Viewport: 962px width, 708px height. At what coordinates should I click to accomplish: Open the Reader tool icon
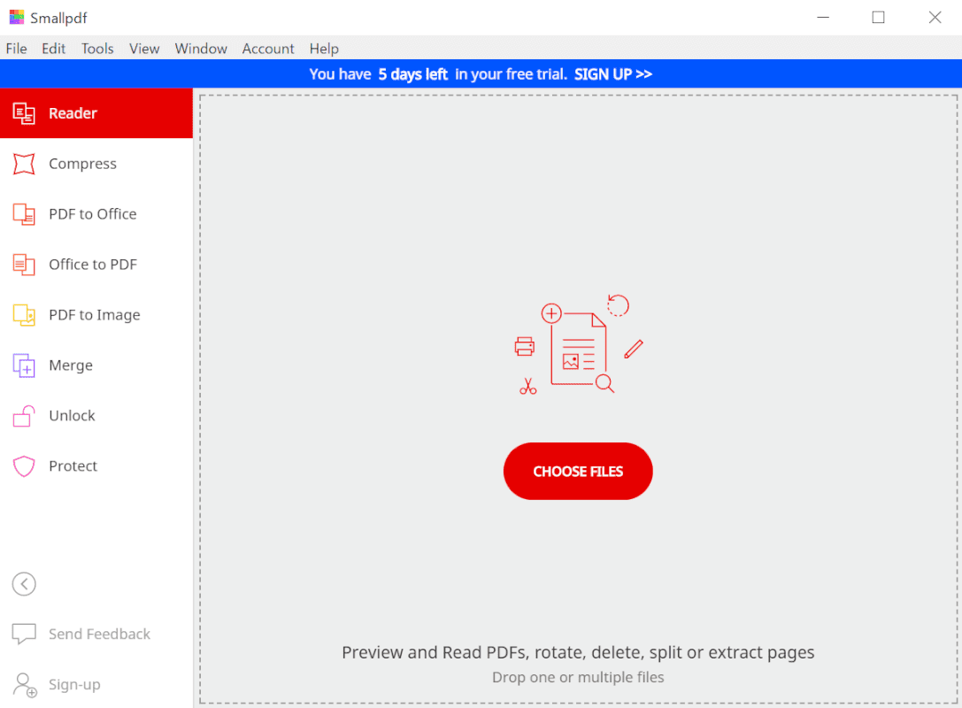(x=24, y=113)
